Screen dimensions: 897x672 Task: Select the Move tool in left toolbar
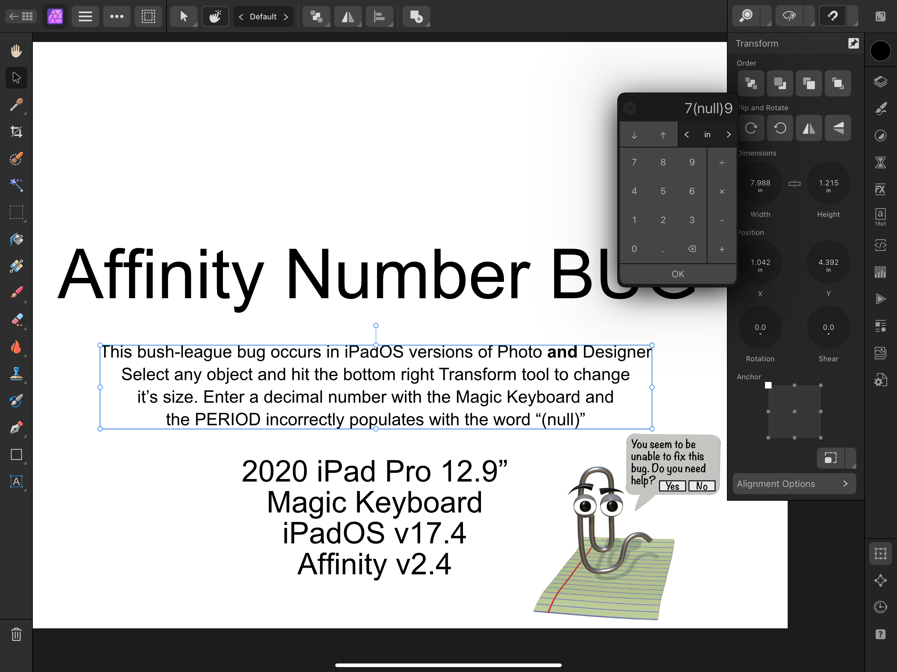pyautogui.click(x=16, y=78)
